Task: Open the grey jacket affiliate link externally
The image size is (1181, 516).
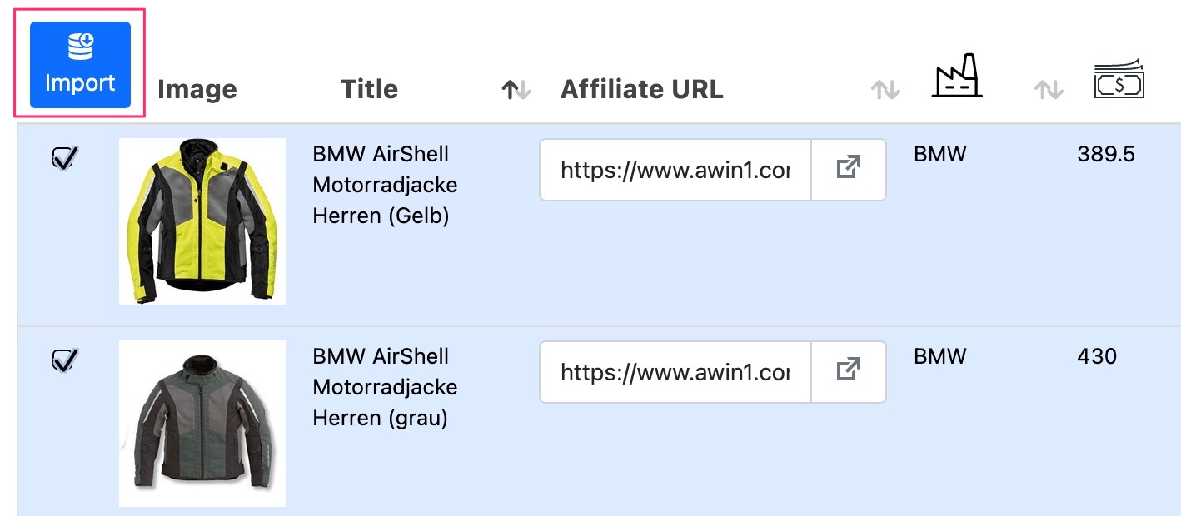Action: click(848, 371)
